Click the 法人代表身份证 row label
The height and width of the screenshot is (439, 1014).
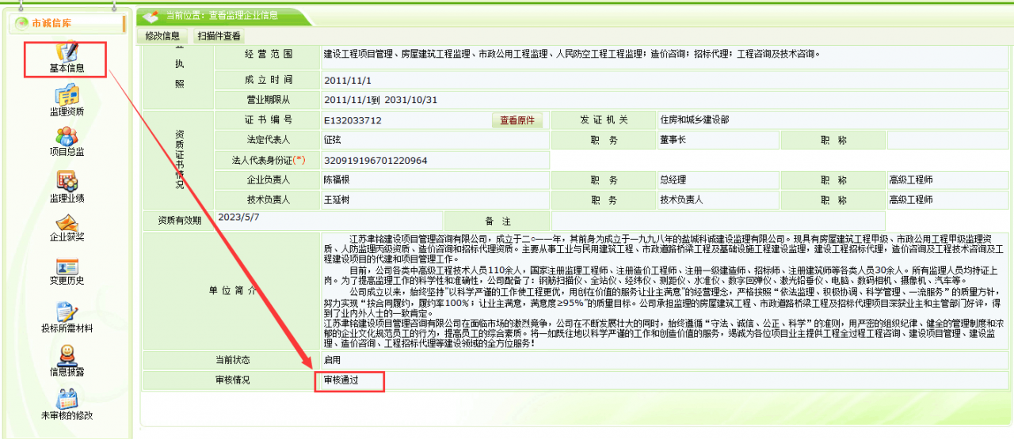pyautogui.click(x=268, y=161)
